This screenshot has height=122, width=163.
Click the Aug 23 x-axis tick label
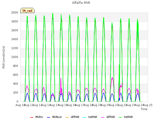click(x=131, y=105)
